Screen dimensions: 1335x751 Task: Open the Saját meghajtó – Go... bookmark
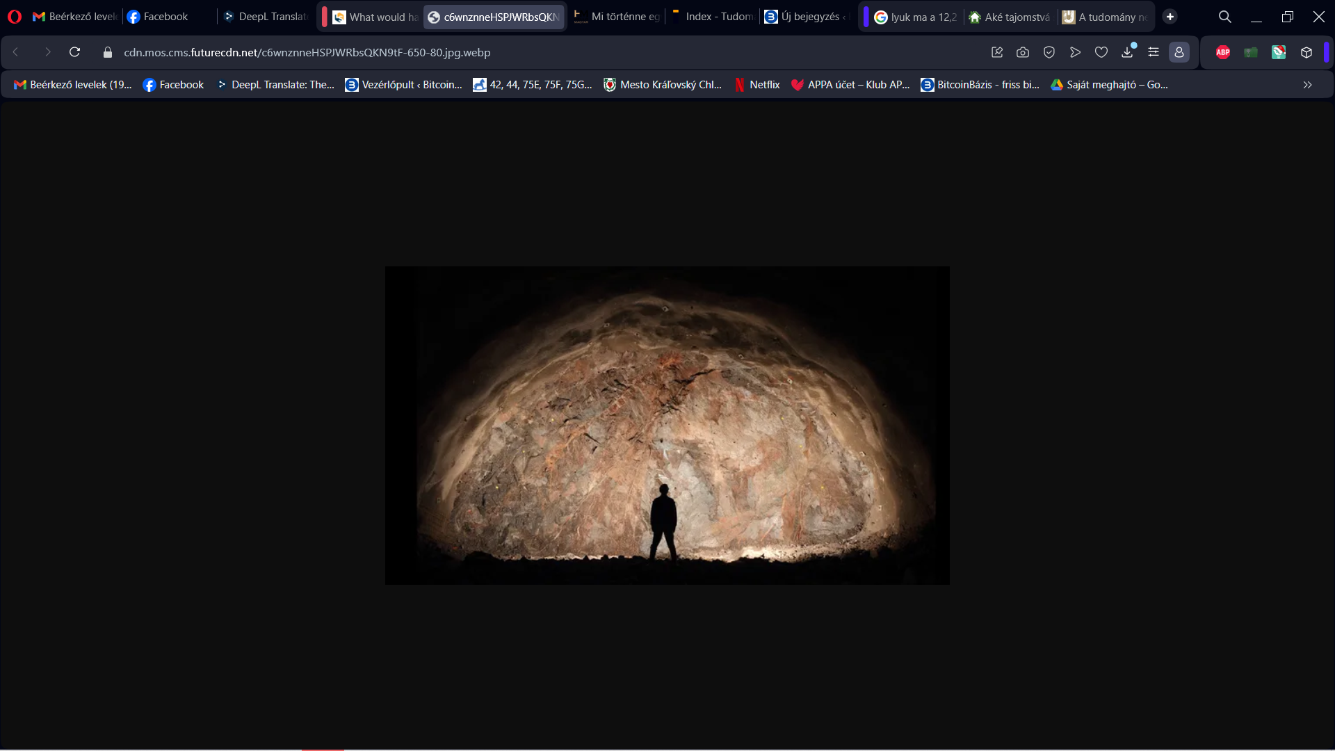click(x=1109, y=85)
